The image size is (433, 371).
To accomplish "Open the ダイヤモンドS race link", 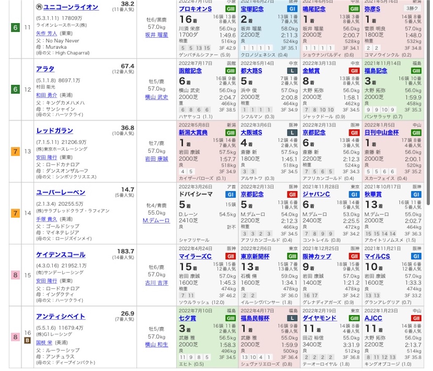I will (320, 318).
